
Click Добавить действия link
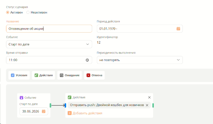pyautogui.click(x=87, y=113)
